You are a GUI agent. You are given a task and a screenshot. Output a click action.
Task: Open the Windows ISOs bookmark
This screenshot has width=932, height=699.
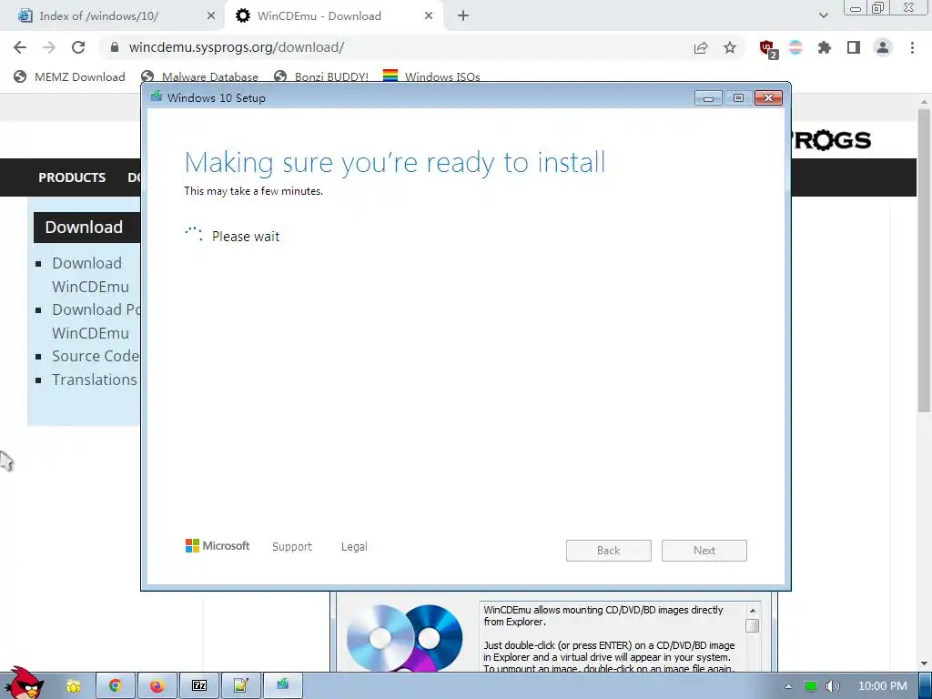(x=431, y=76)
